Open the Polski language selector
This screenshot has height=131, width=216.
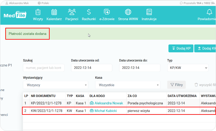[43, 3]
